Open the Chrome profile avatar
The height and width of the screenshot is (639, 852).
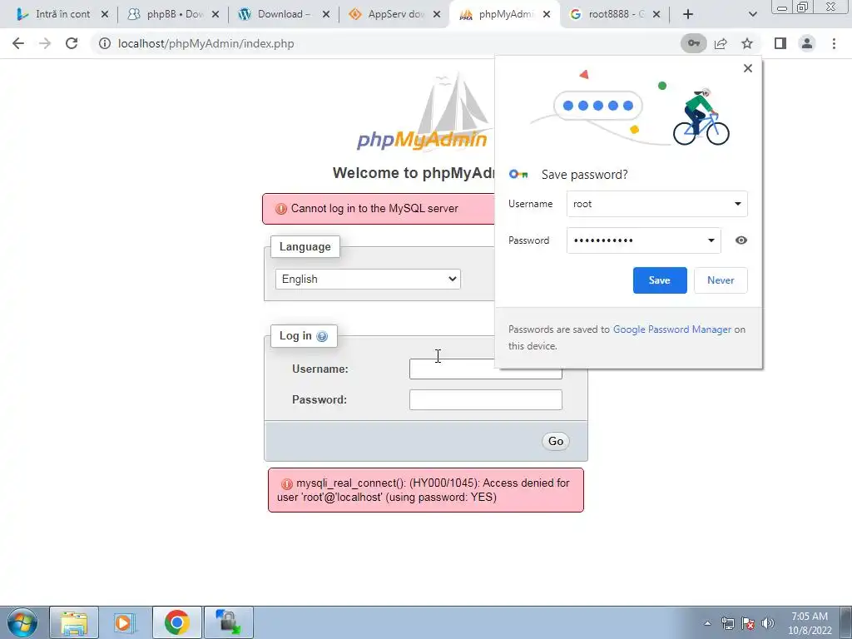(807, 43)
